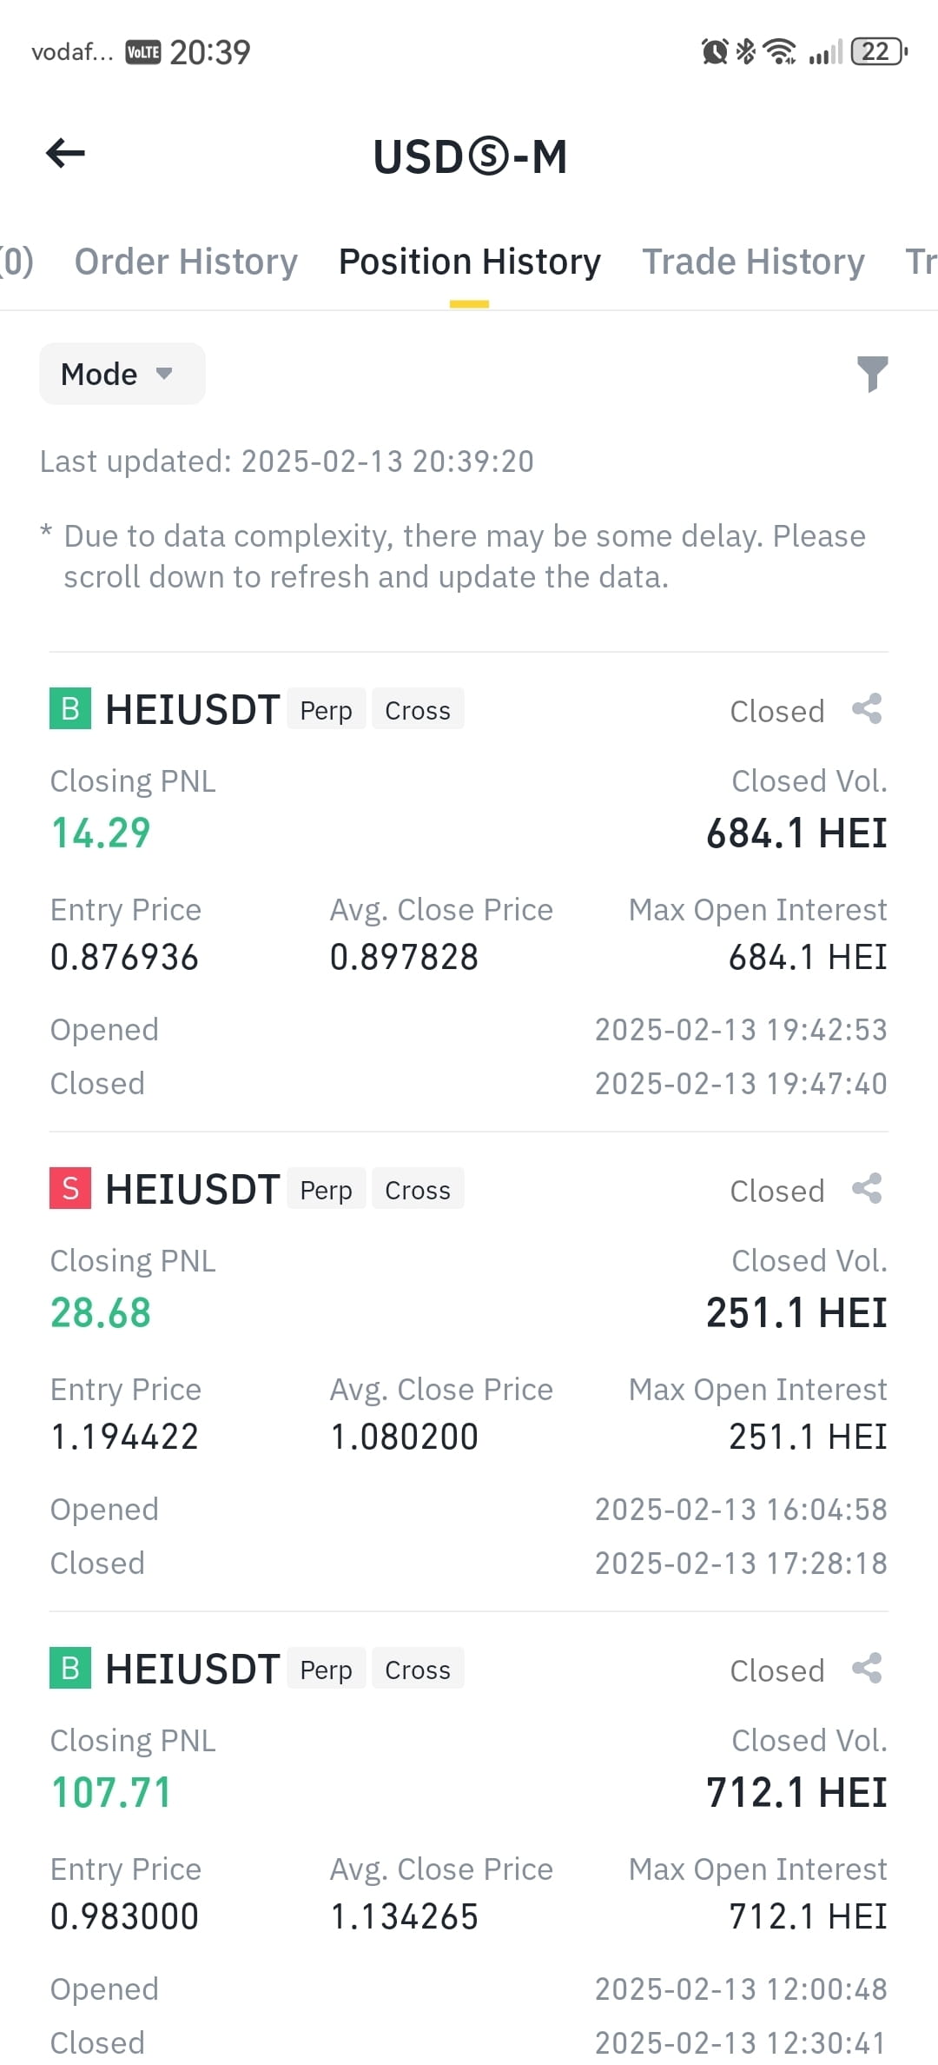Image resolution: width=938 pixels, height=2065 pixels.
Task: Select the Position History tab
Action: tap(470, 262)
